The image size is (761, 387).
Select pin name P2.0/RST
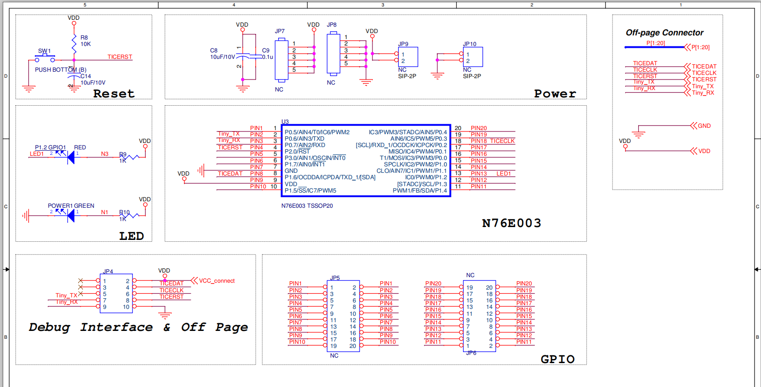[298, 152]
